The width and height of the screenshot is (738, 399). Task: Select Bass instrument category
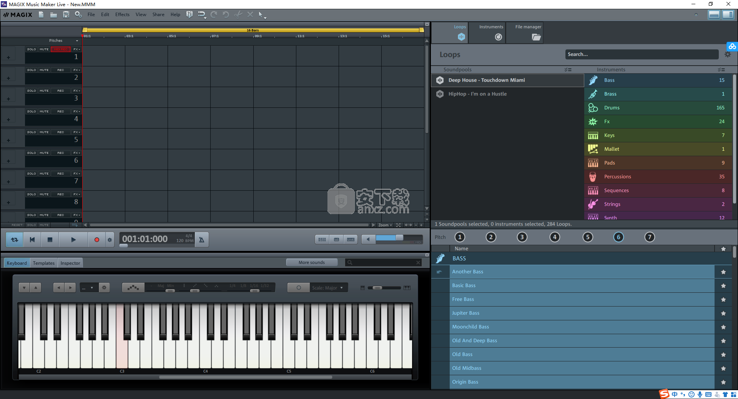pos(658,80)
